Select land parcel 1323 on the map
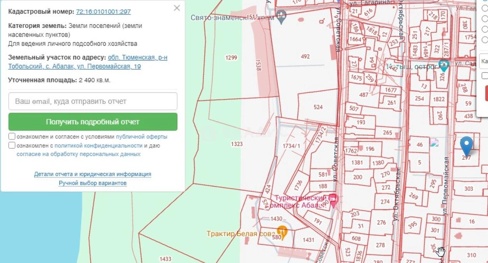This screenshot has height=263, width=488. [237, 144]
